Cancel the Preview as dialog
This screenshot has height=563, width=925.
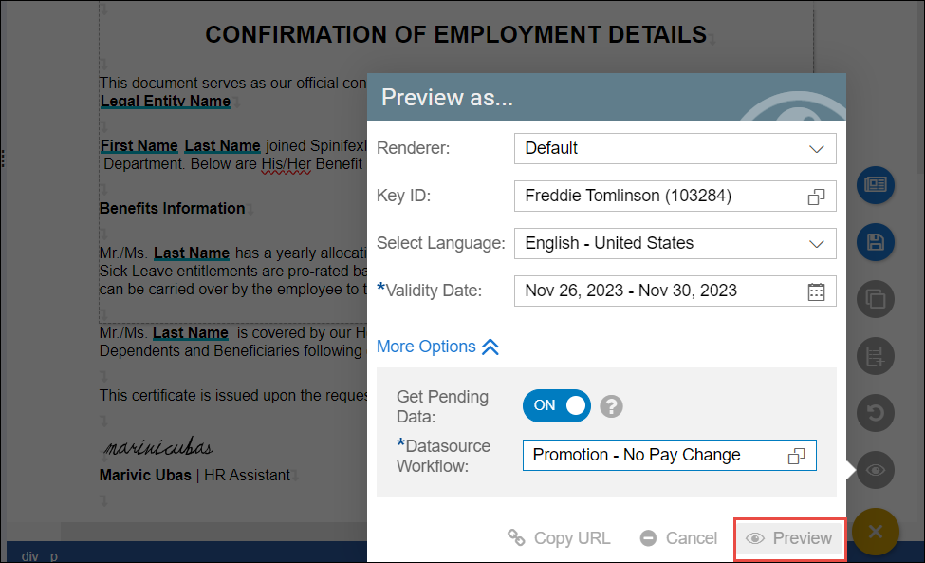click(x=678, y=538)
